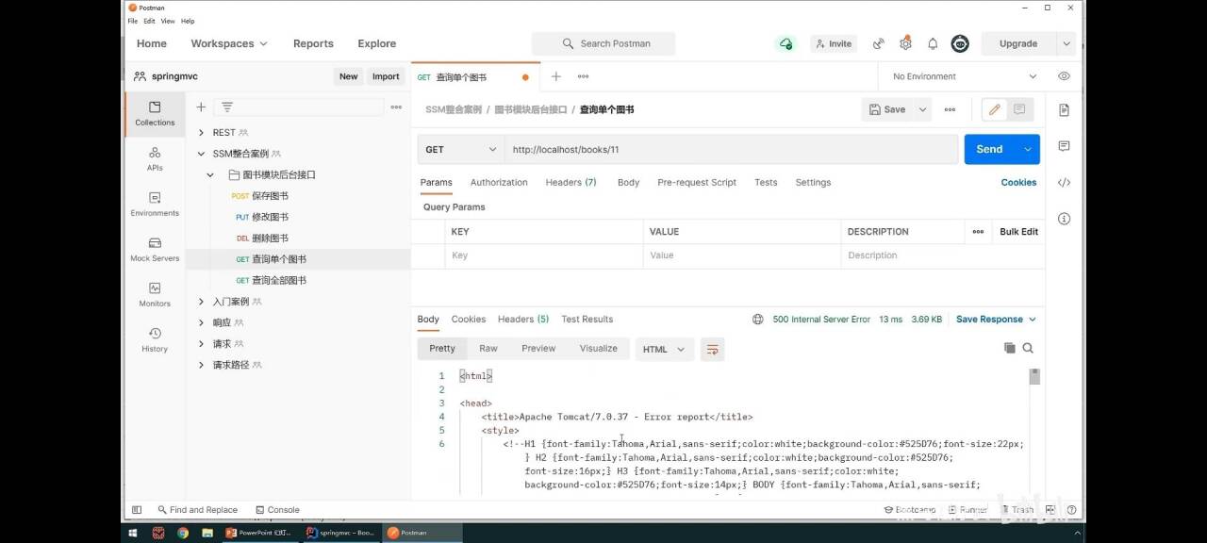The width and height of the screenshot is (1207, 543).
Task: Open comments icon in right sidebar
Action: (1064, 146)
